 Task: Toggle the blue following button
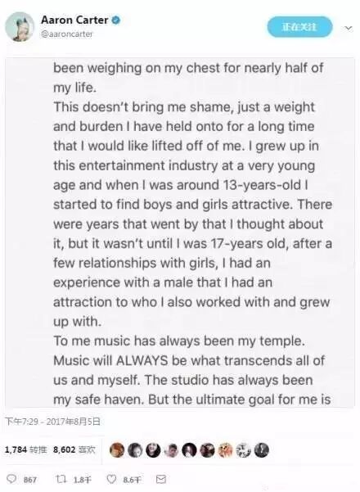tap(299, 27)
